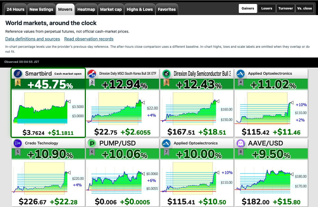Select the Vs. close filter
This screenshot has height=207, width=318.
click(304, 8)
